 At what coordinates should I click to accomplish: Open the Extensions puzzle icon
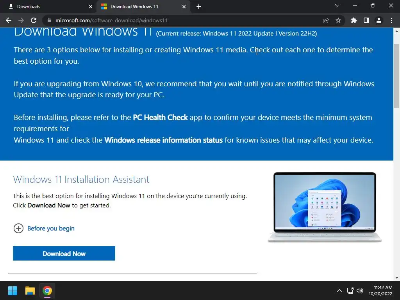click(x=354, y=20)
